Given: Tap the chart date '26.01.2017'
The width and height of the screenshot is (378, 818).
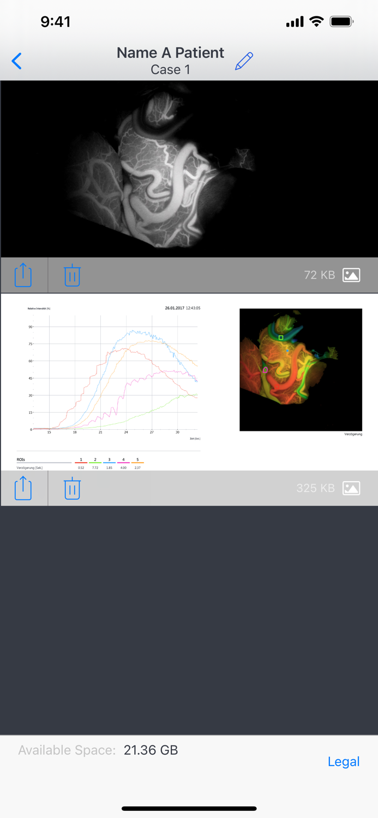Looking at the screenshot, I should (x=174, y=308).
